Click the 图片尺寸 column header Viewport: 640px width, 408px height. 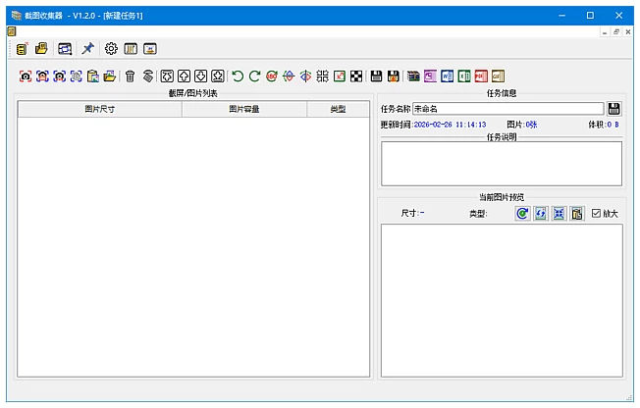click(x=99, y=110)
